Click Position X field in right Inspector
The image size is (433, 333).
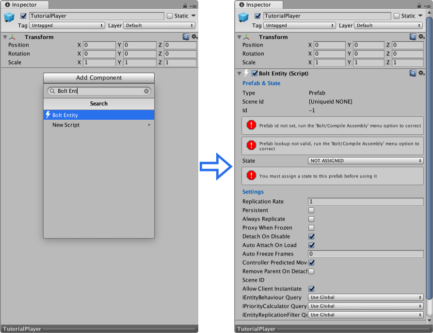coord(330,45)
